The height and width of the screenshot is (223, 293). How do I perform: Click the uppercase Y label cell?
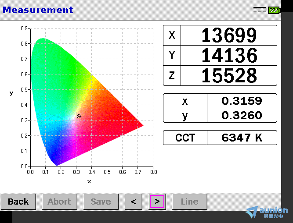point(172,55)
